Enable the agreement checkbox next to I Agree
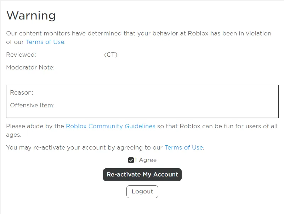 point(131,160)
